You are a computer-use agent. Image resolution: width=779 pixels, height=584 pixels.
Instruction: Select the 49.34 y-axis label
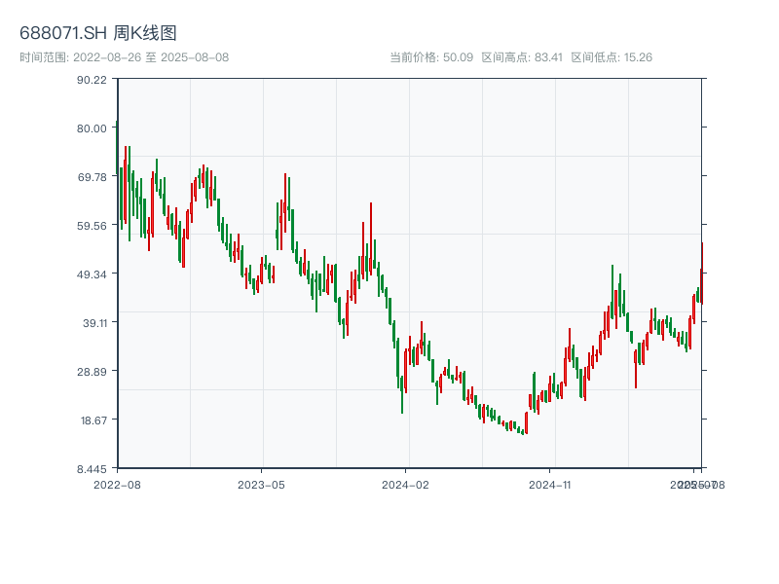[x=92, y=274]
